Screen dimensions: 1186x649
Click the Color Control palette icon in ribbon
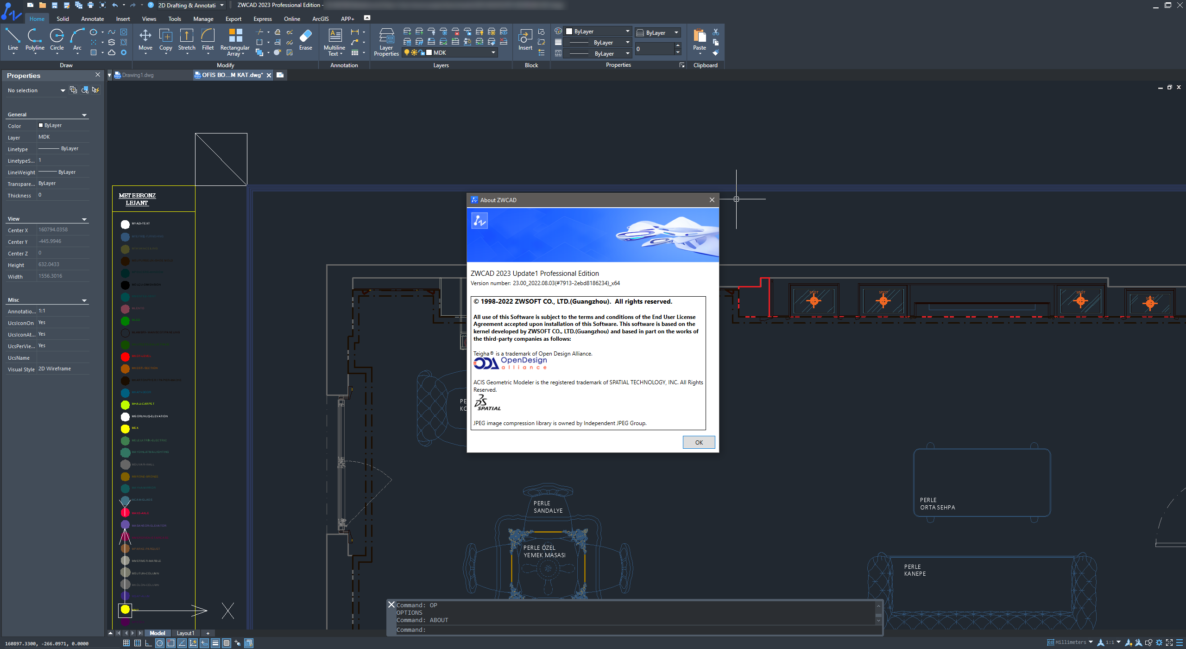pyautogui.click(x=558, y=31)
